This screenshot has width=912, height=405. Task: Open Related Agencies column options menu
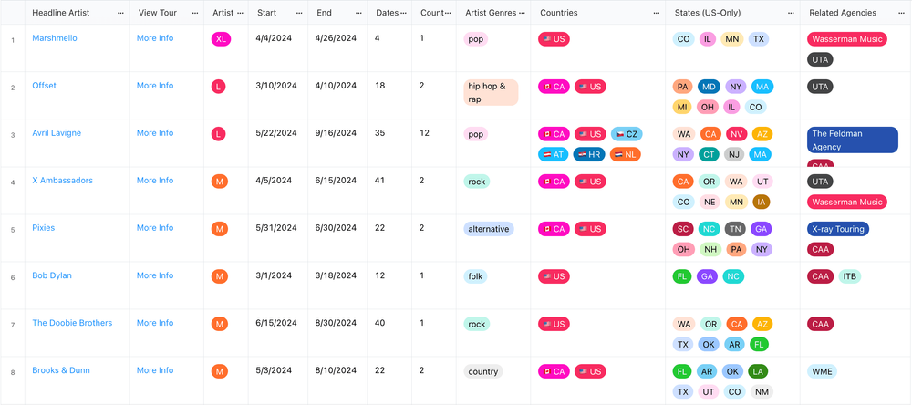(x=902, y=13)
